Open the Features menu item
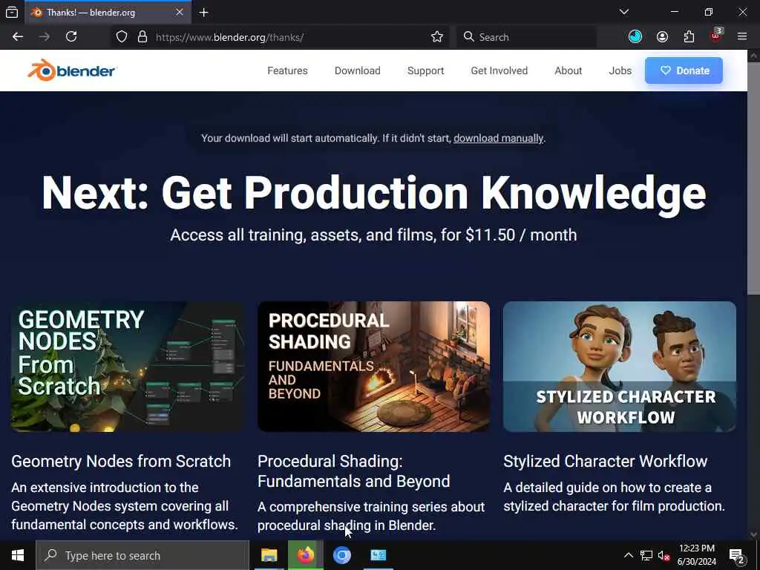This screenshot has width=760, height=570. [287, 71]
